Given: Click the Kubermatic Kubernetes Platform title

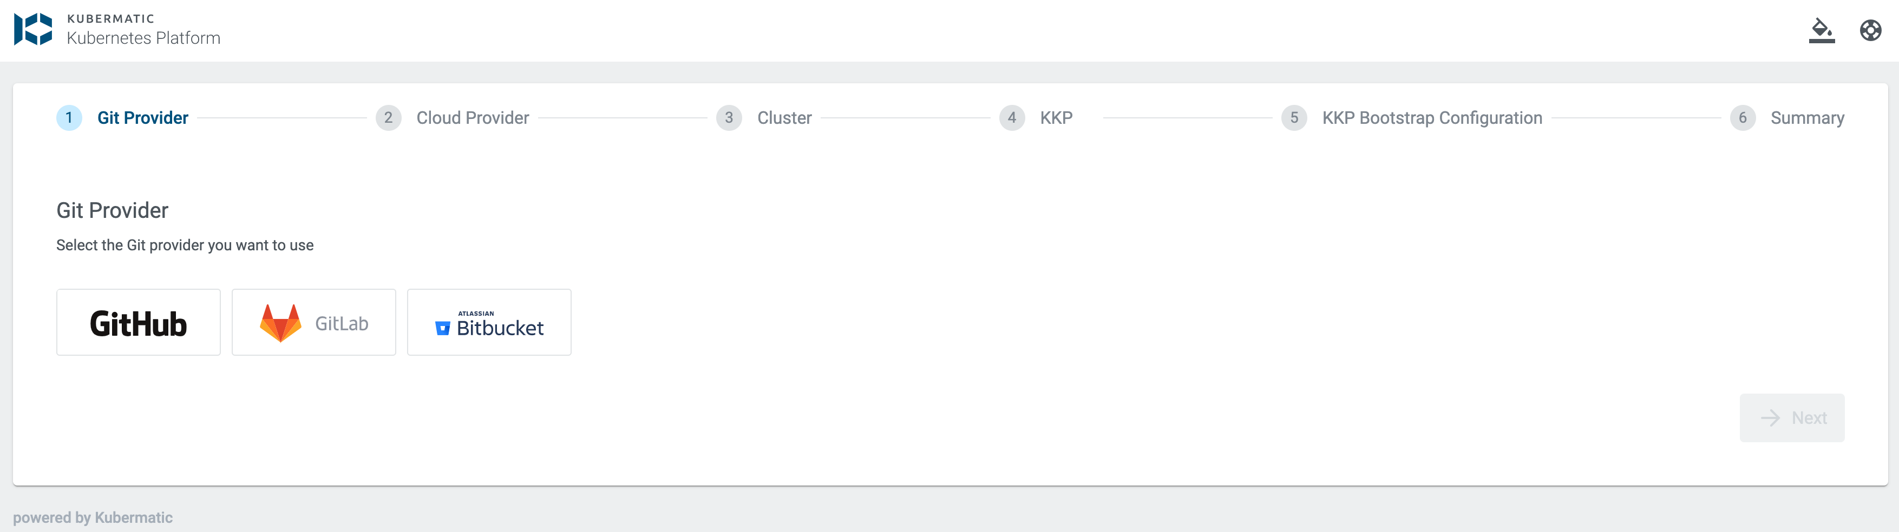Looking at the screenshot, I should click(143, 29).
